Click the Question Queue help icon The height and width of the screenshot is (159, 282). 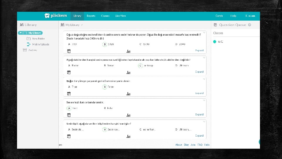tap(250, 25)
